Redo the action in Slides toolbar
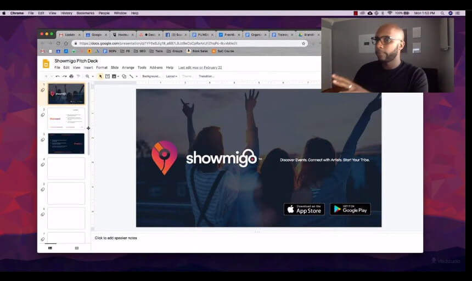 click(64, 76)
